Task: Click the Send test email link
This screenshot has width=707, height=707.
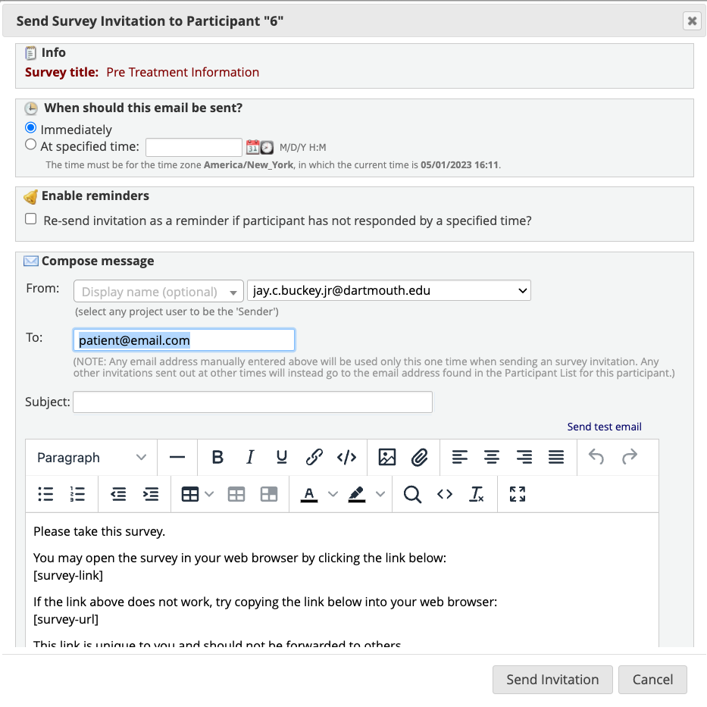Action: pyautogui.click(x=604, y=427)
